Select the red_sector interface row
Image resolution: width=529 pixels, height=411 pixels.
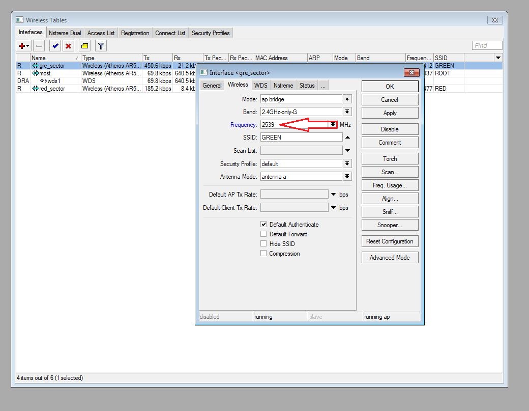52,89
